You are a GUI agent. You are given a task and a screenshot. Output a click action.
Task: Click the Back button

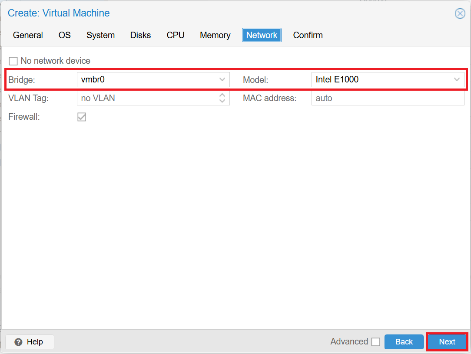pos(404,341)
